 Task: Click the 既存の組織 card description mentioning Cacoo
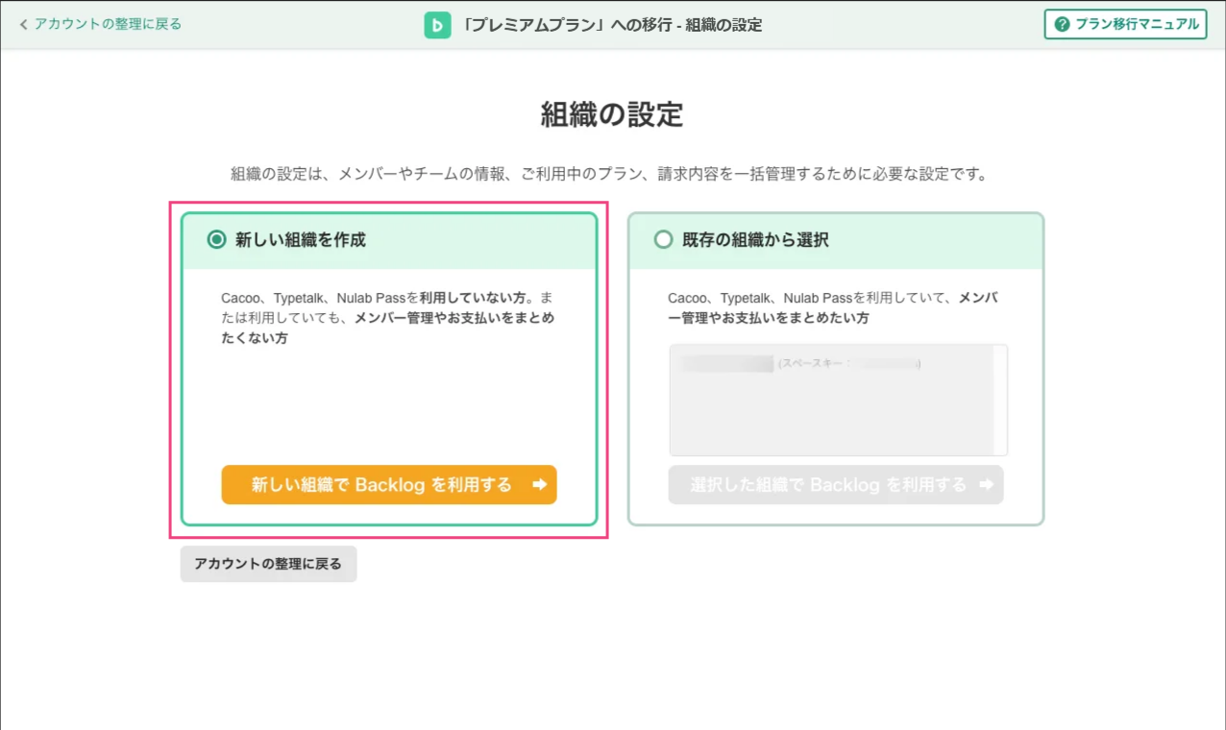click(833, 307)
